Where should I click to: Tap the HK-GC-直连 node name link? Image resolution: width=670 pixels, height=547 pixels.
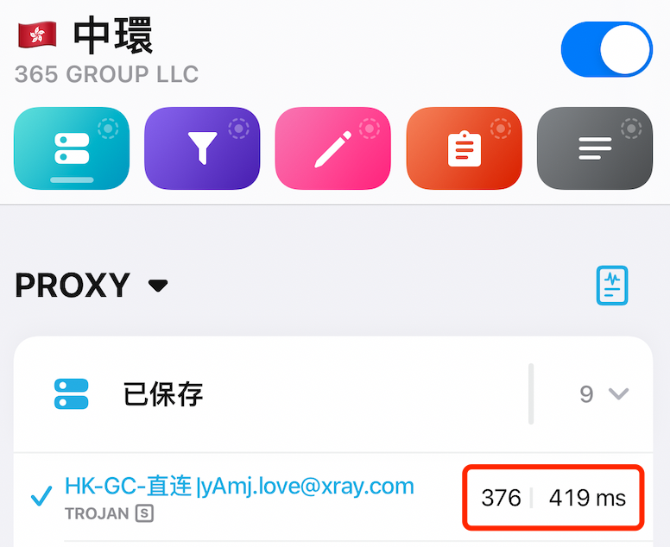click(239, 486)
